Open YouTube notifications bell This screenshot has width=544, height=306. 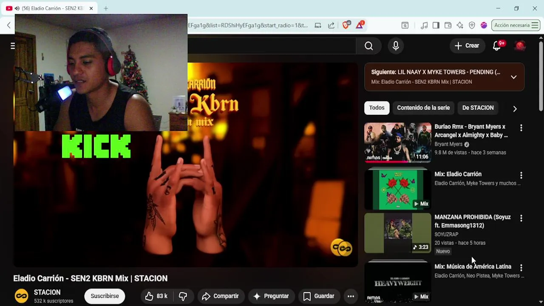497,46
